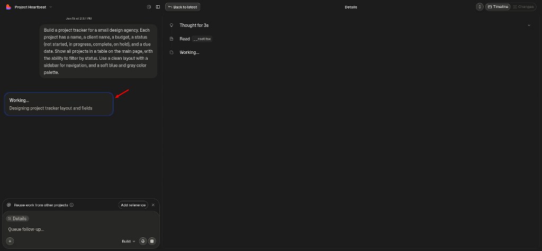Click the lightbulb icon beside Thought
Screen dimensions: 542x251
tap(171, 25)
